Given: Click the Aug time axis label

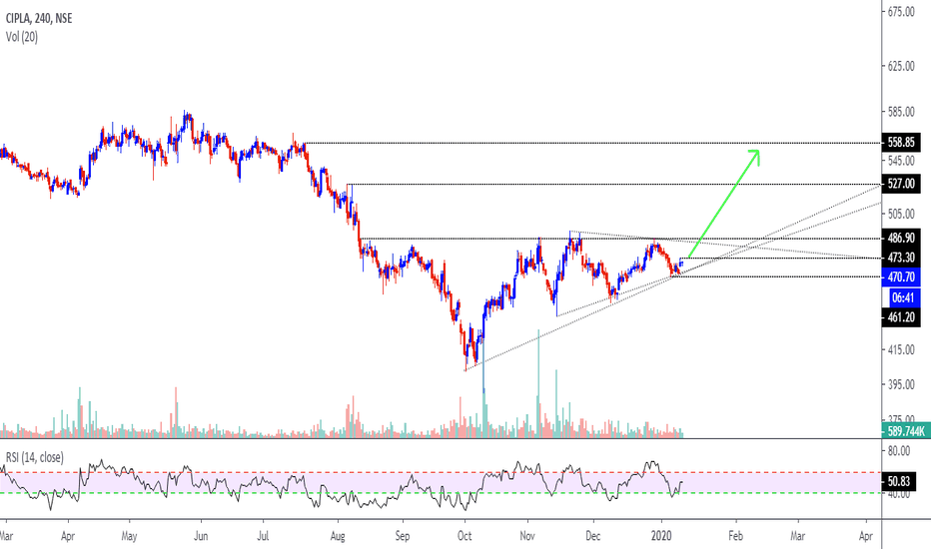Looking at the screenshot, I should tap(338, 536).
